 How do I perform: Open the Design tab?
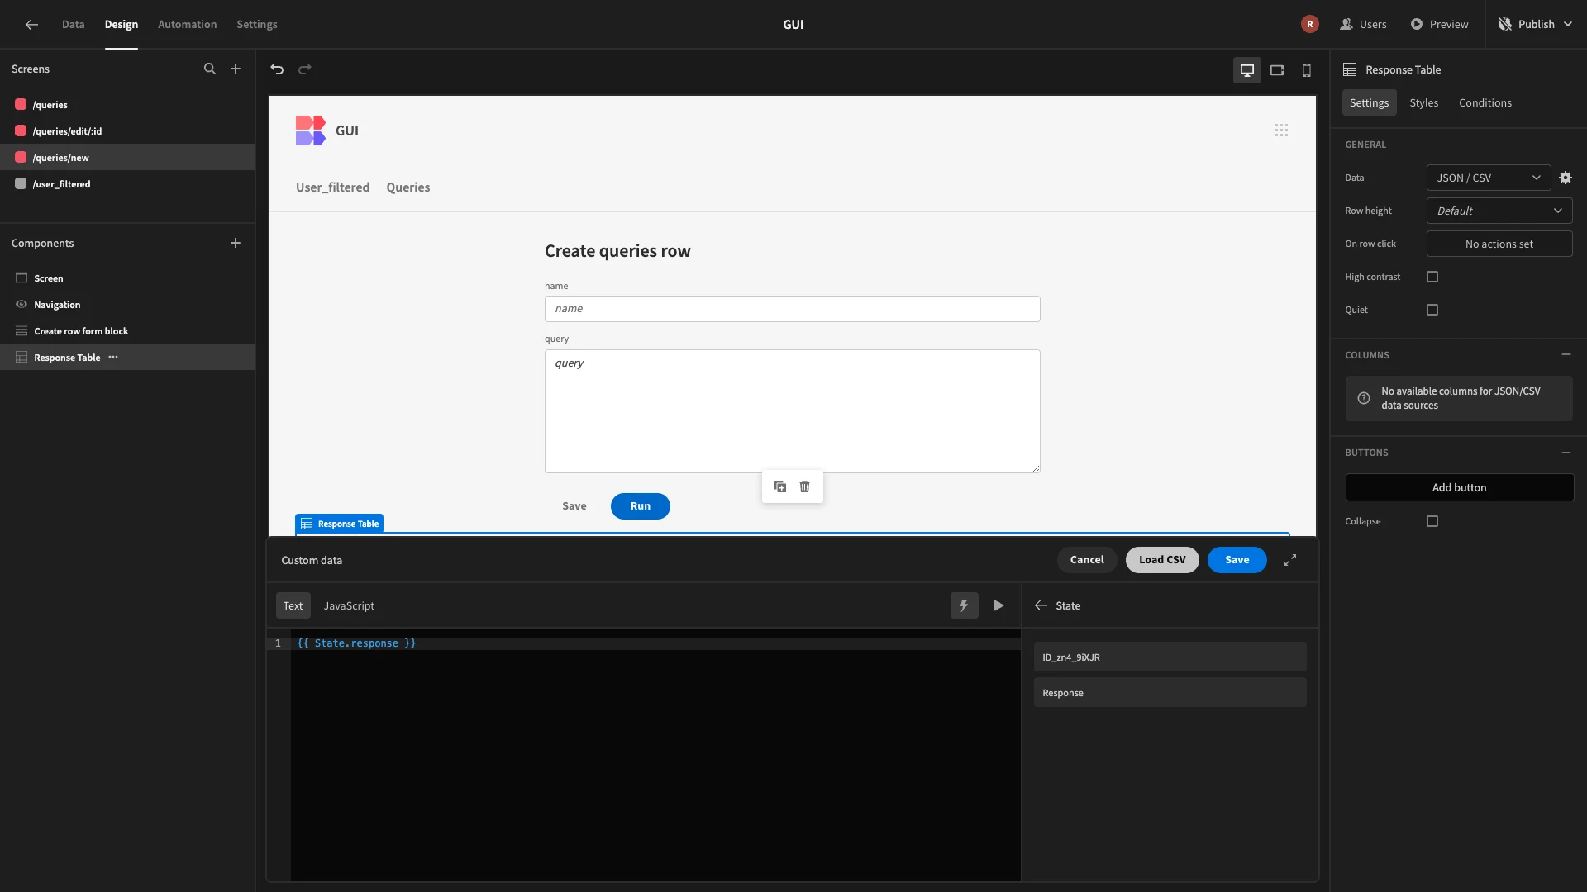click(x=122, y=24)
